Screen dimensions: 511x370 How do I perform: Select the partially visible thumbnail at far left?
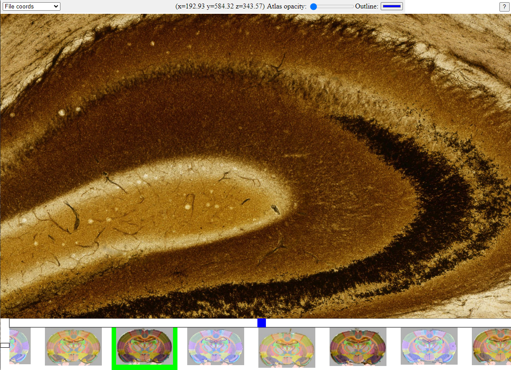tap(20, 346)
